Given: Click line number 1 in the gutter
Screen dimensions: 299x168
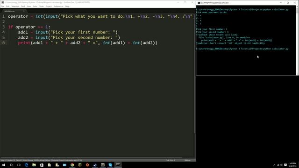Looking at the screenshot, I should pyautogui.click(x=3, y=16).
